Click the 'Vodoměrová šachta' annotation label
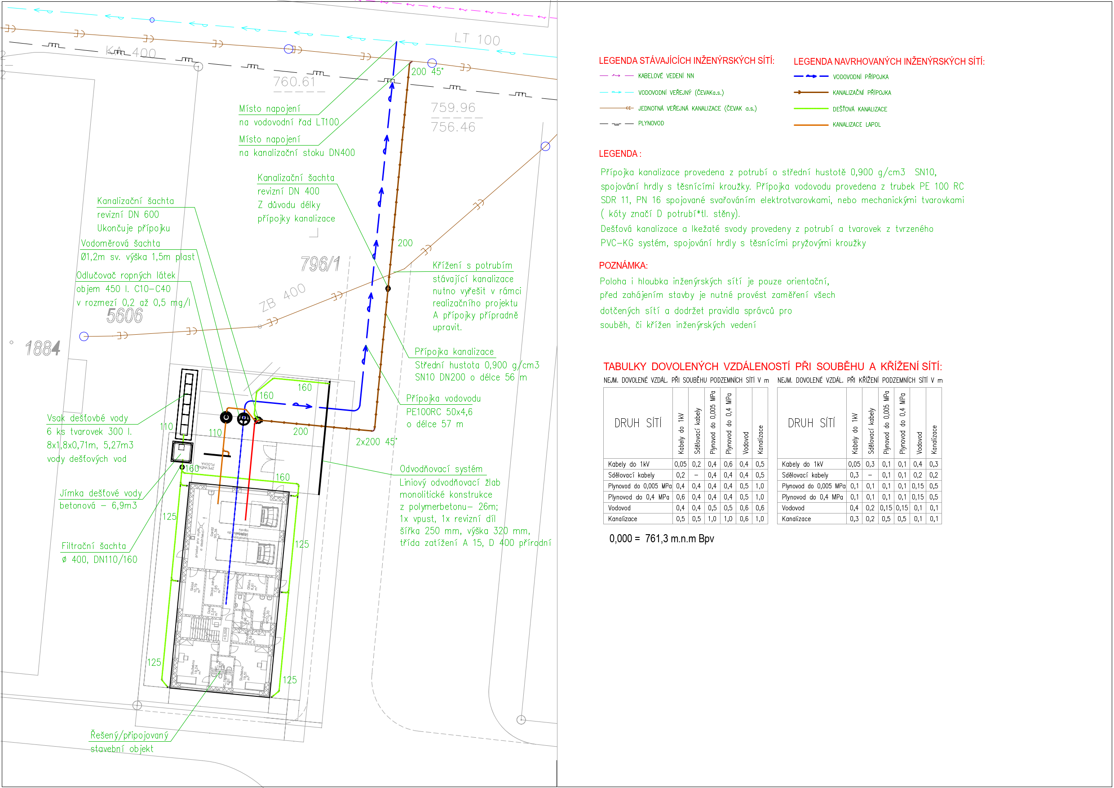Screen dimensions: 1114x788 coord(120,243)
